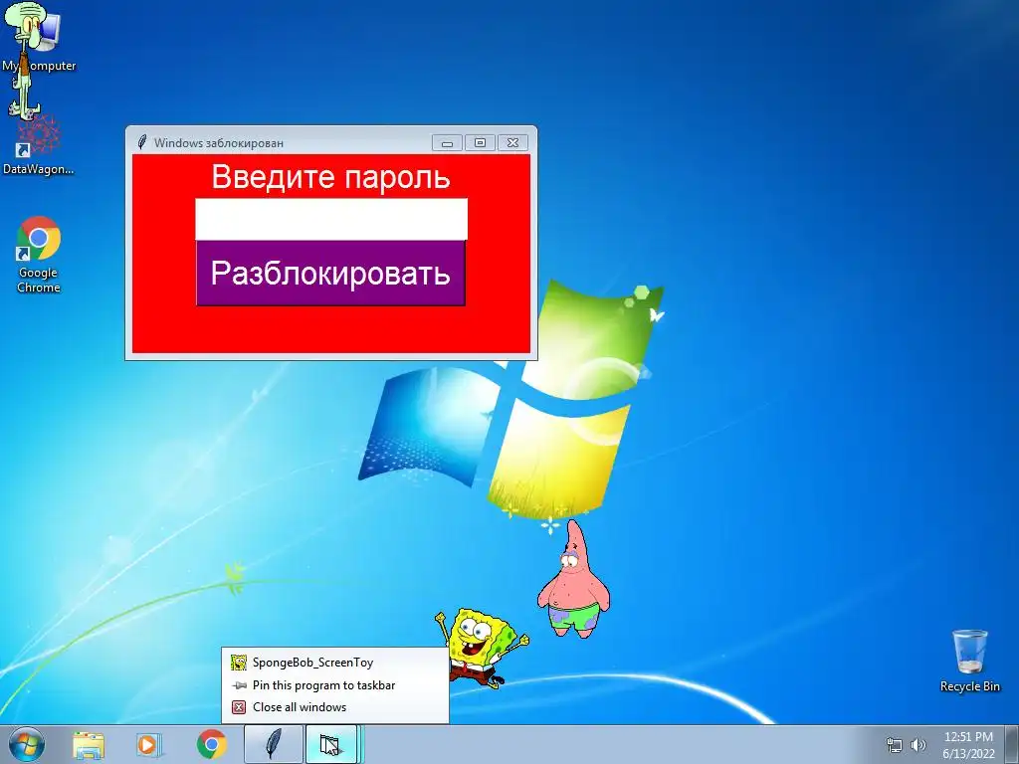Open the taskbar clock showing 12:51 PM
Image resolution: width=1019 pixels, height=764 pixels.
(968, 745)
